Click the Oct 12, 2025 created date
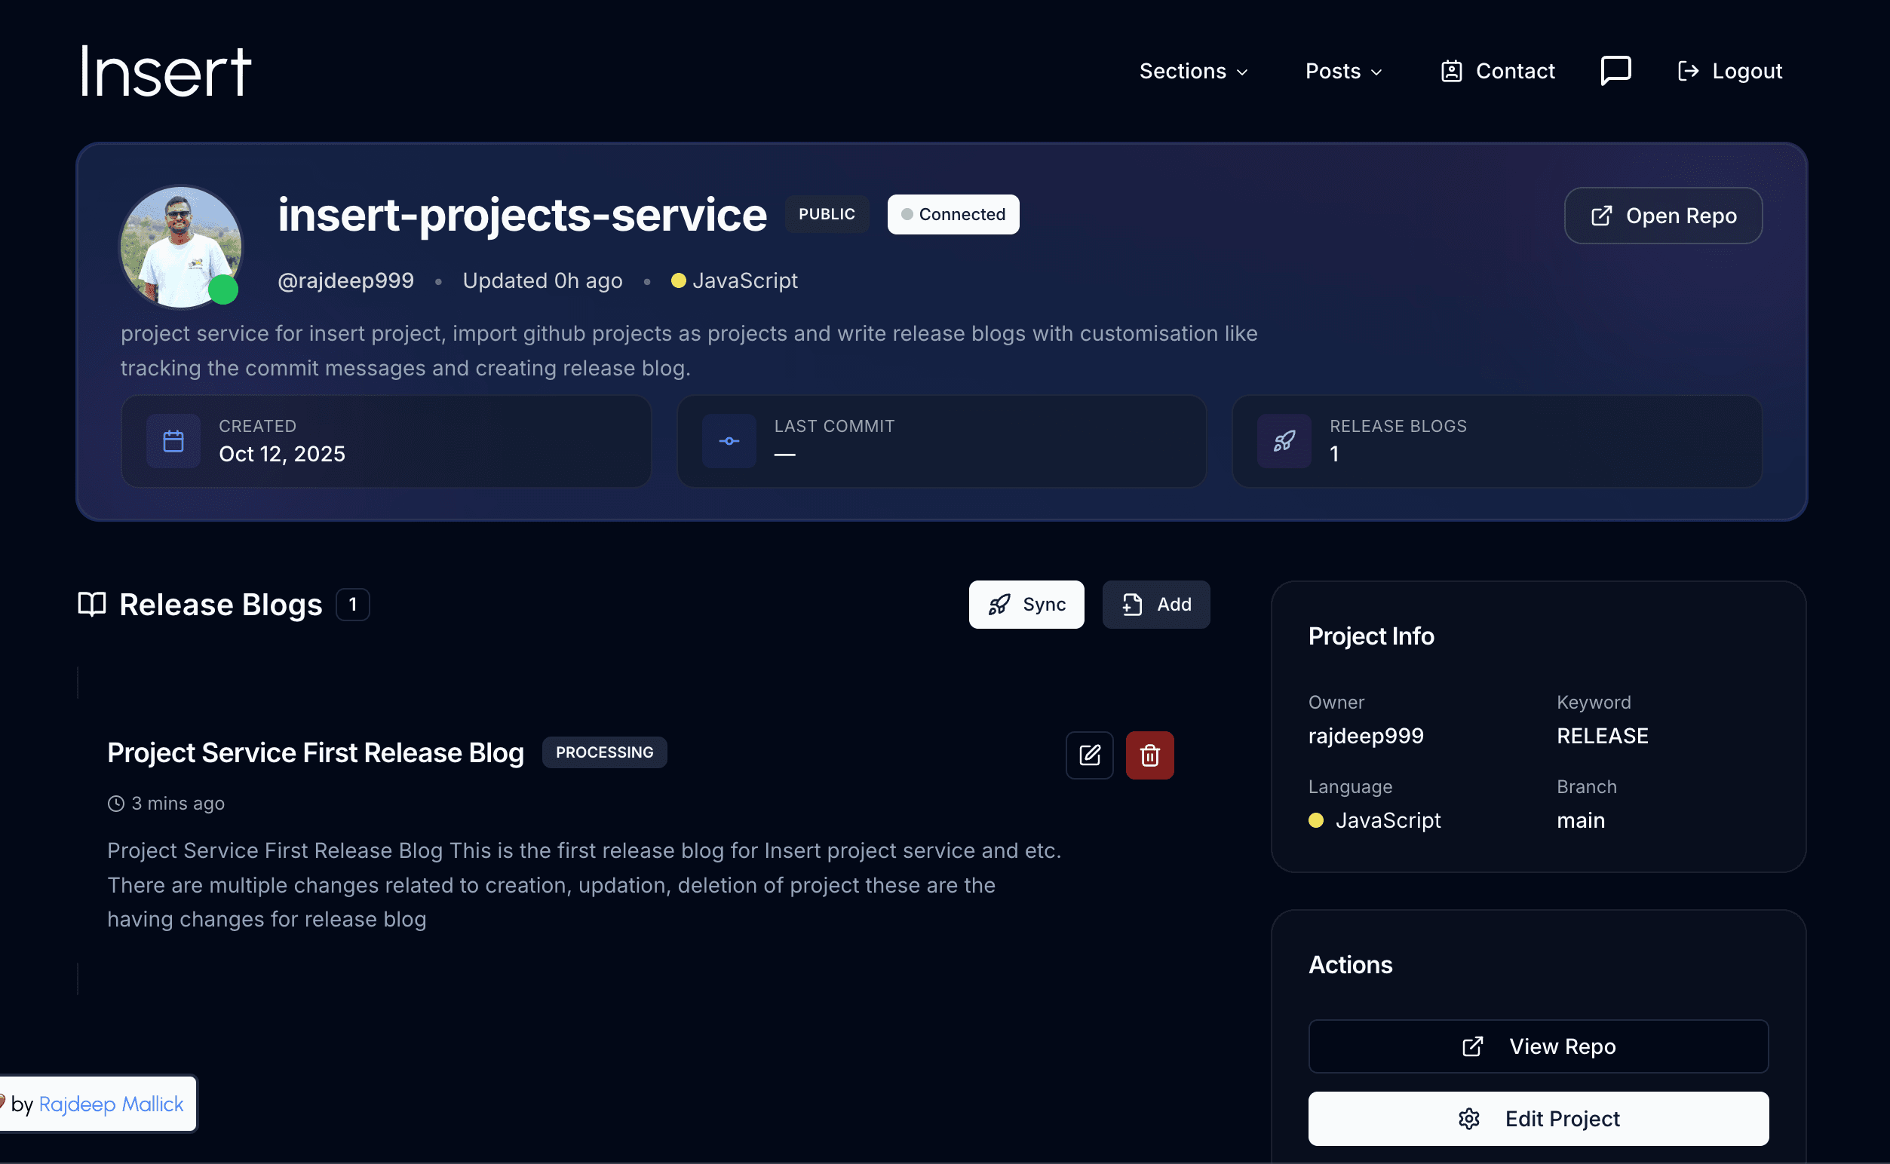This screenshot has width=1890, height=1164. 282,454
